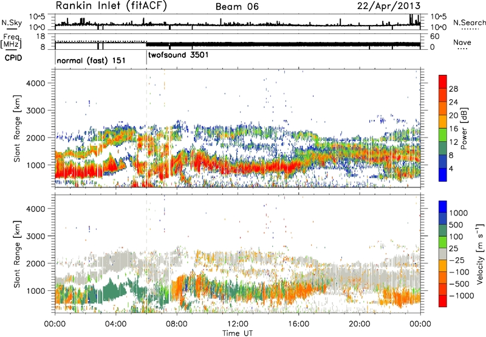
Task: Click the '60' Nave axis value
Action: point(434,36)
